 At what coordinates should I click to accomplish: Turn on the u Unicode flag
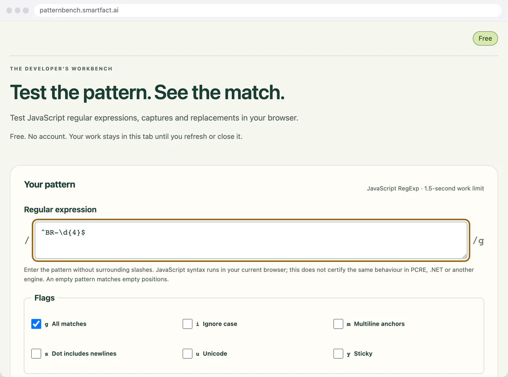[187, 354]
